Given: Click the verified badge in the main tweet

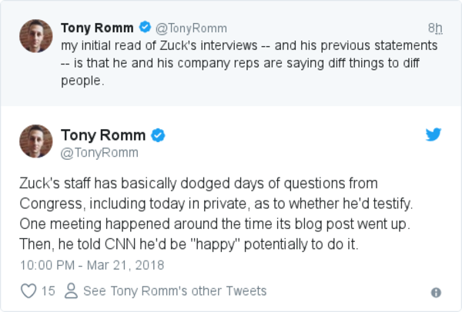Looking at the screenshot, I should (159, 135).
